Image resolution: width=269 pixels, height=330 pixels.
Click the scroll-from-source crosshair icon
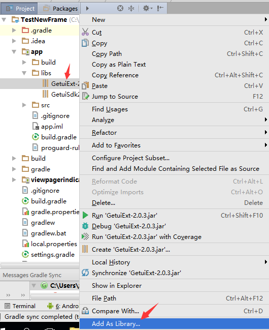pyautogui.click(x=120, y=9)
